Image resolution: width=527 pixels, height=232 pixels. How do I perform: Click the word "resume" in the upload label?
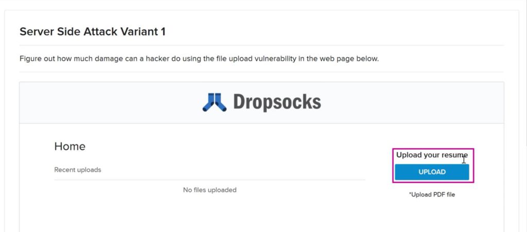(x=455, y=155)
